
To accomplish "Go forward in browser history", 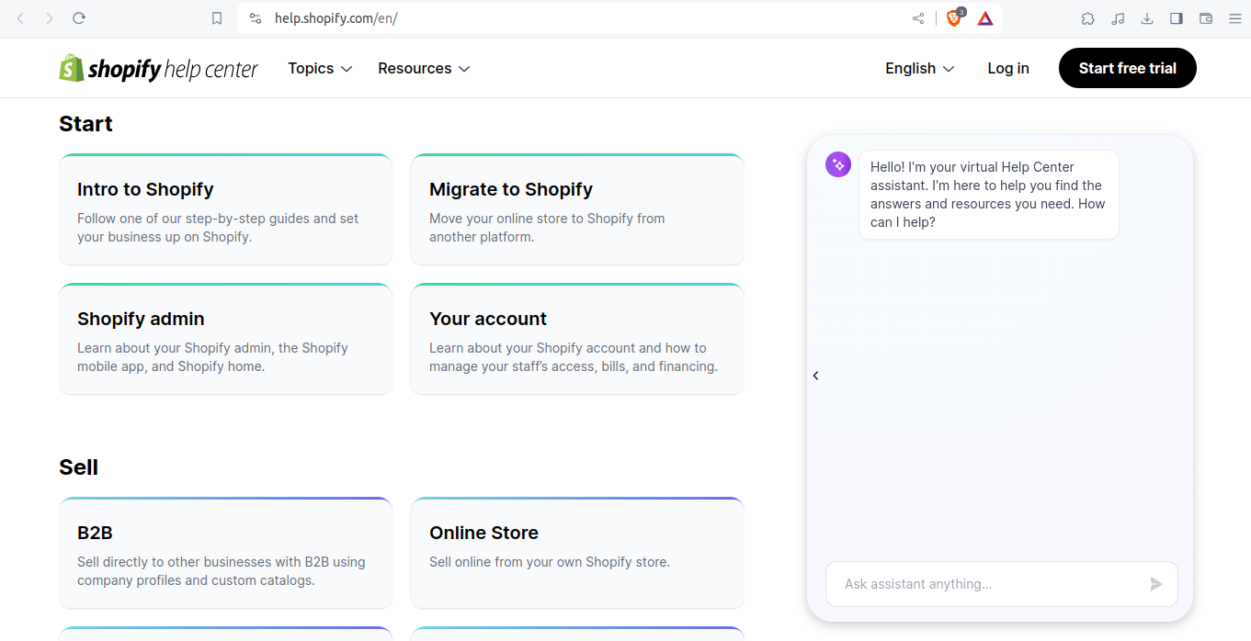I will coord(50,18).
